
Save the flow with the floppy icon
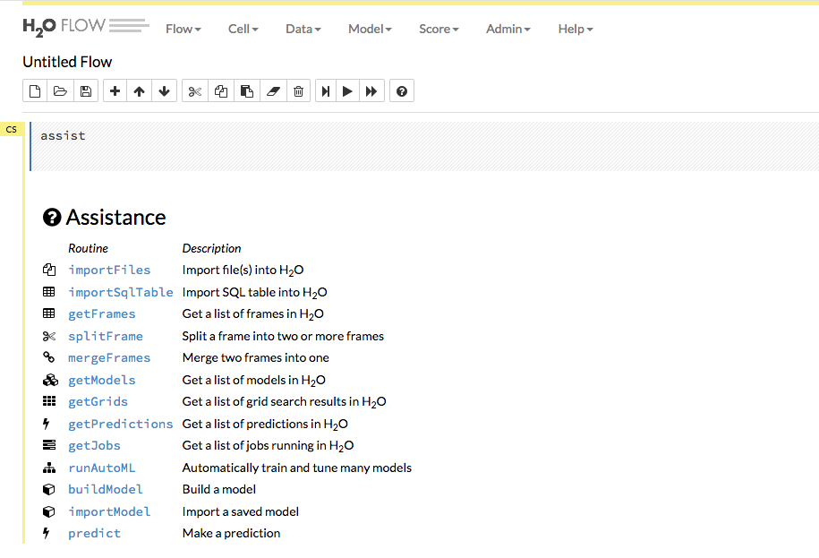[86, 91]
